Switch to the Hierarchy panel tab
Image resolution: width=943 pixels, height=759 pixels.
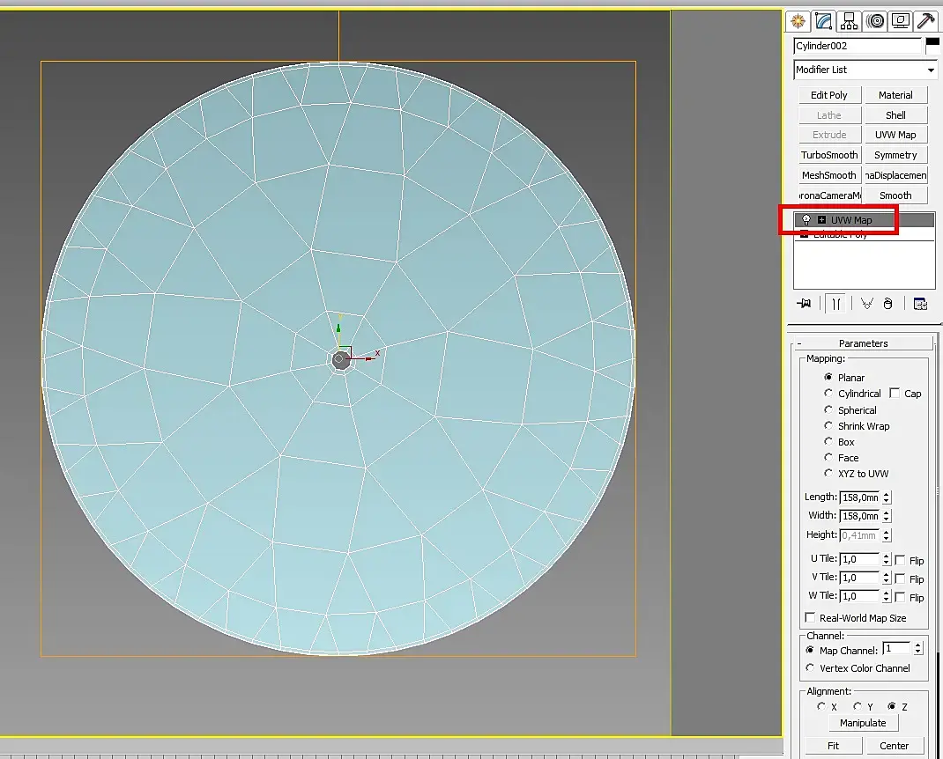click(x=849, y=21)
